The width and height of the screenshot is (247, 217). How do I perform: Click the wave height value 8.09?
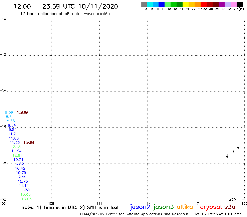point(9,113)
